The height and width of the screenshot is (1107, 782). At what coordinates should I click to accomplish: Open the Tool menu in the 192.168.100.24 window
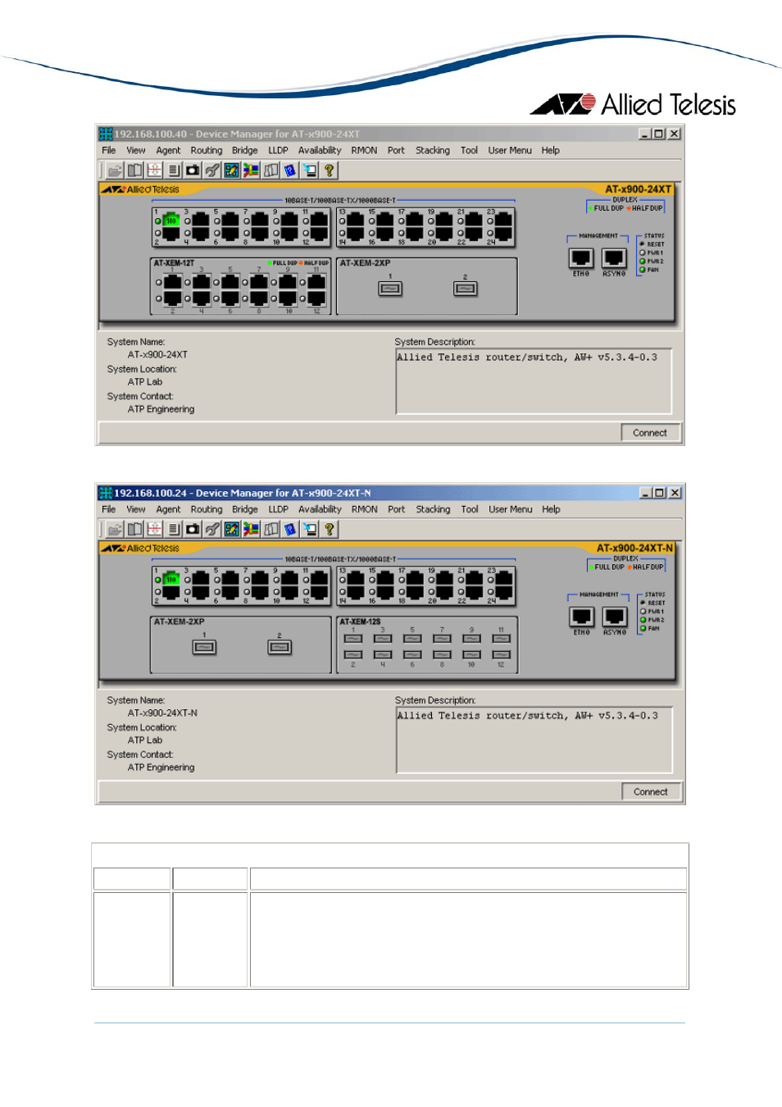[470, 510]
